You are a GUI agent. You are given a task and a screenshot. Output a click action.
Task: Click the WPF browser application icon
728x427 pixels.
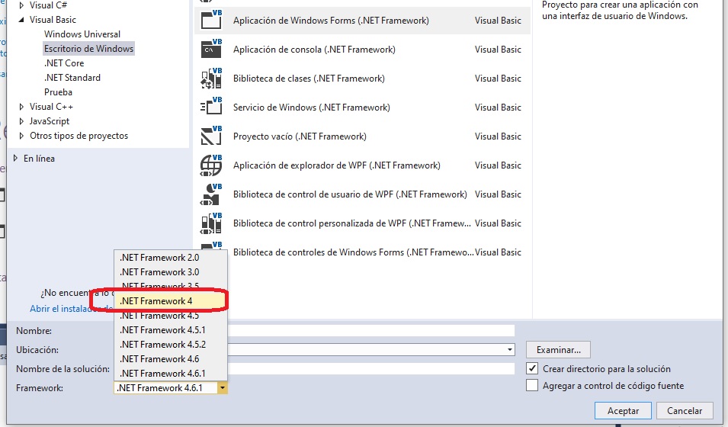[x=211, y=165]
